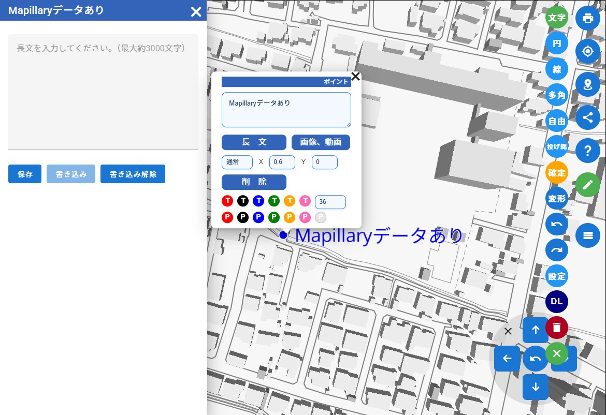
Task: Click the 画像、動画 button
Action: (321, 142)
